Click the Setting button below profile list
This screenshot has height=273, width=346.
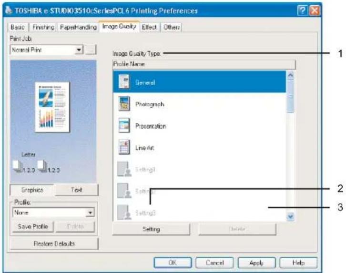[151, 229]
